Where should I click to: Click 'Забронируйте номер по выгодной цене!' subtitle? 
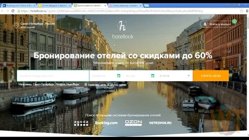point(123,63)
